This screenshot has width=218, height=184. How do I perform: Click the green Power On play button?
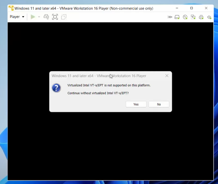point(33,17)
